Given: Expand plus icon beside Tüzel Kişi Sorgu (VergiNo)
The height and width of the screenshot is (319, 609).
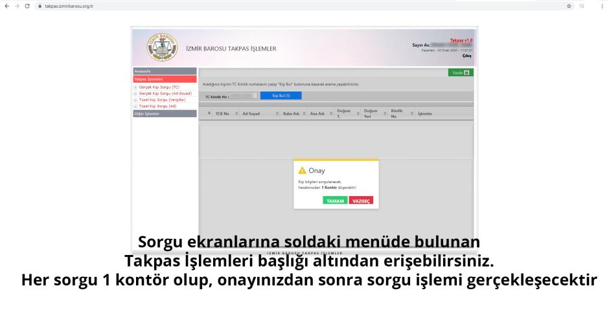Looking at the screenshot, I should click(135, 100).
